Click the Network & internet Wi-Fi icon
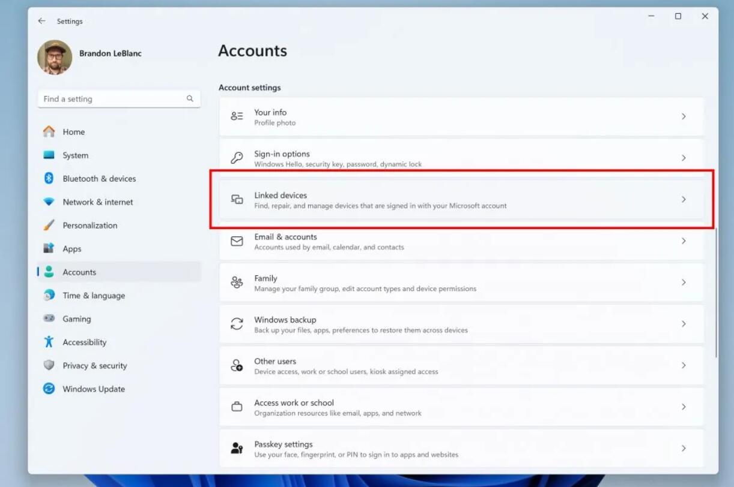The image size is (734, 487). point(49,202)
